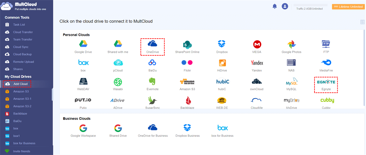Select Flickr cloud

click(x=187, y=65)
